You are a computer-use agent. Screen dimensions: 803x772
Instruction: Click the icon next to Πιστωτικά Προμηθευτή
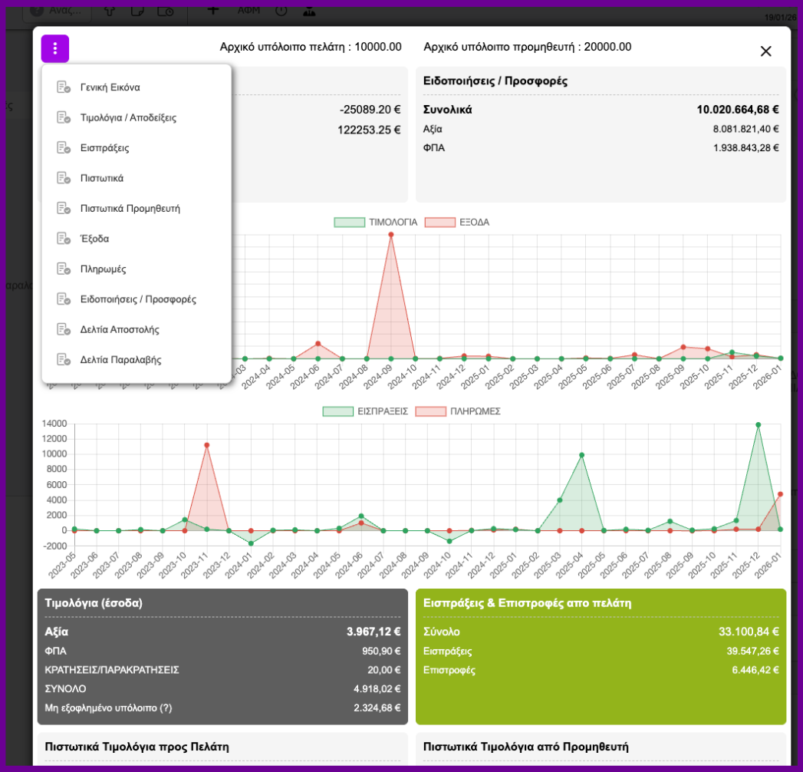[64, 208]
